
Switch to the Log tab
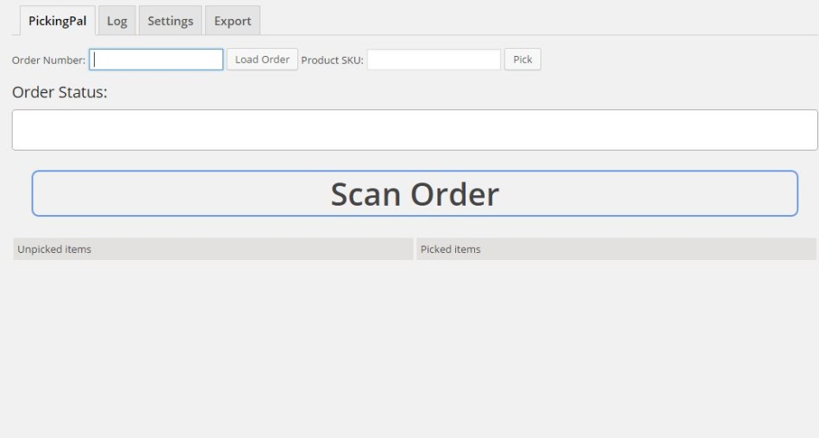coord(116,22)
